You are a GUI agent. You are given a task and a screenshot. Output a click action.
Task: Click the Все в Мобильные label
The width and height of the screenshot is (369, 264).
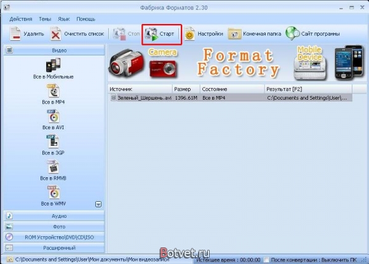pos(53,76)
